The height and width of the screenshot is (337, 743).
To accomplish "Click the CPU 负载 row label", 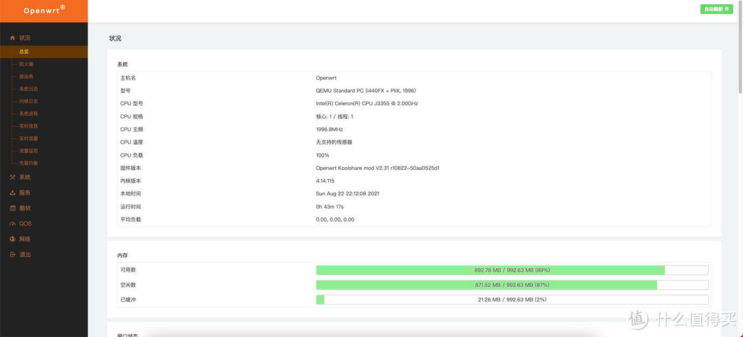I will [131, 155].
